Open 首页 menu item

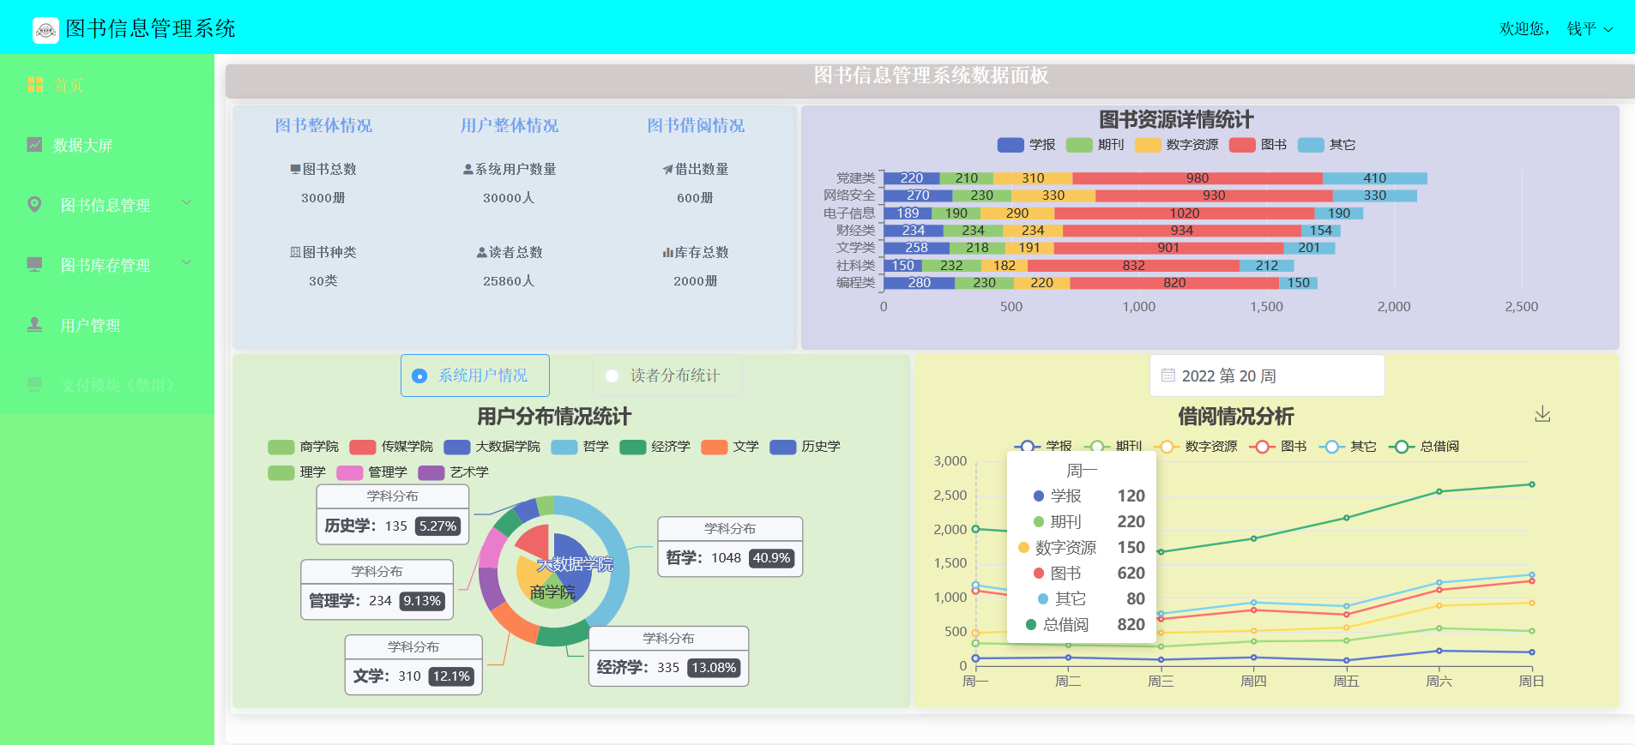tap(107, 85)
